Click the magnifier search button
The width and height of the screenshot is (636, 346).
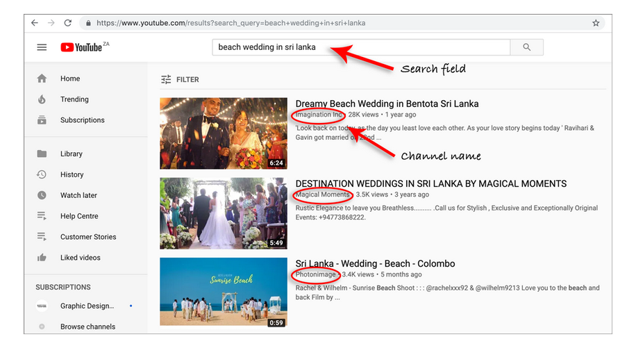(526, 47)
